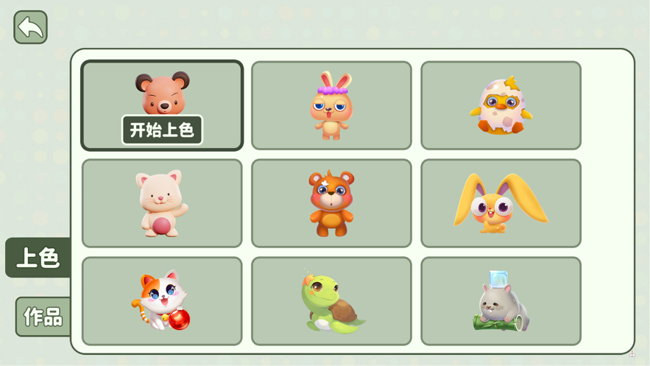Choose the pink-eared rabbit with flower crown
Screen dimensions: 650x366
(331, 106)
